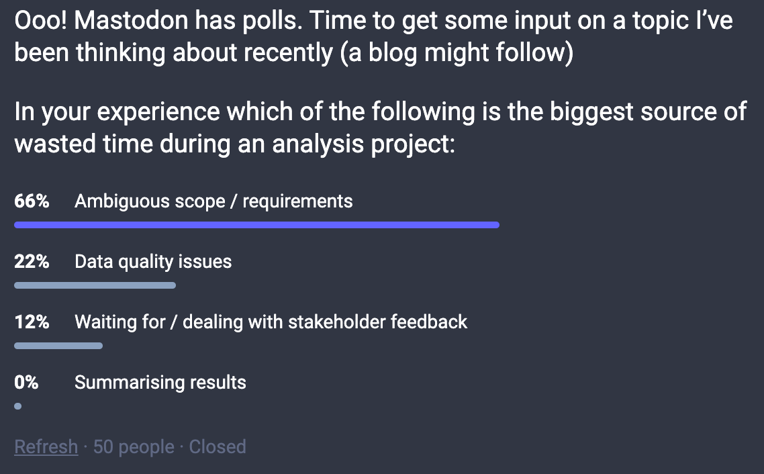Click the Refresh link
The height and width of the screenshot is (474, 764).
pyautogui.click(x=46, y=446)
